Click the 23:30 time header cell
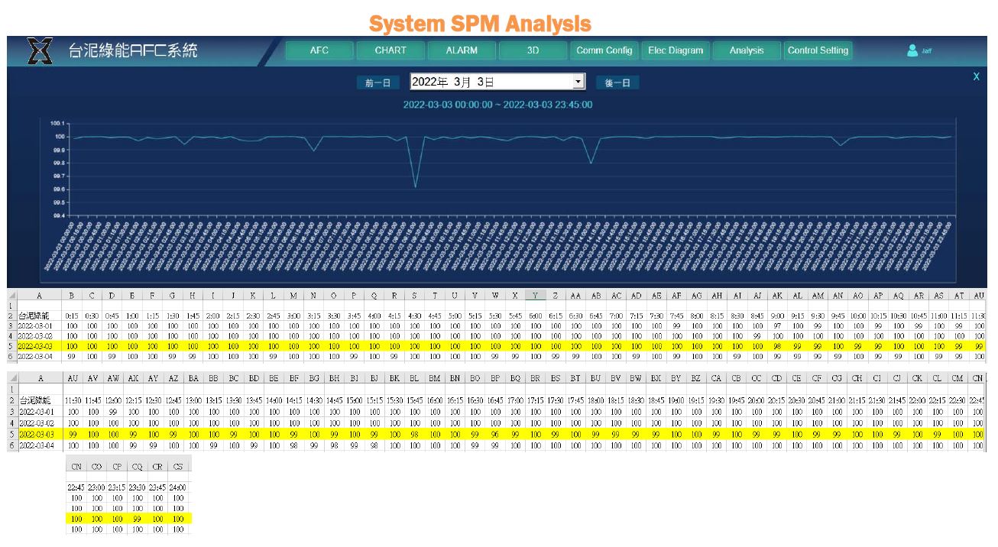The height and width of the screenshot is (547, 998). [137, 487]
